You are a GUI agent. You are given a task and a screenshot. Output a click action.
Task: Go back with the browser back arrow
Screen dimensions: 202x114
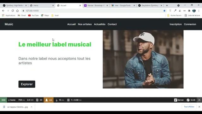(x=3, y=11)
